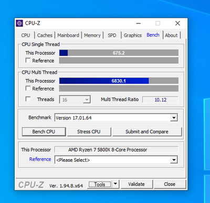The image size is (210, 203).
Task: Click the Stress CPU button
Action: click(89, 132)
